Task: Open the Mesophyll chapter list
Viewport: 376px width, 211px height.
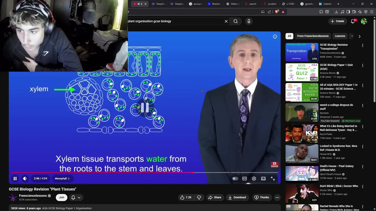Action: click(62, 178)
